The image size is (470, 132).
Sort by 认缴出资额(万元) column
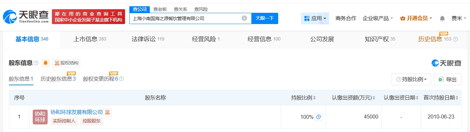[374, 98]
